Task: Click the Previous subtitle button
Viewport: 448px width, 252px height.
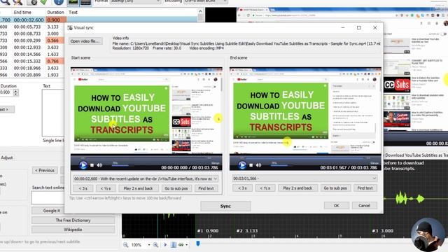Action: coord(45,170)
